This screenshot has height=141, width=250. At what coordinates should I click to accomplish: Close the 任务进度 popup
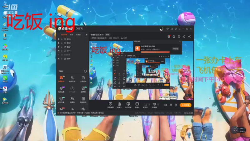180,41
